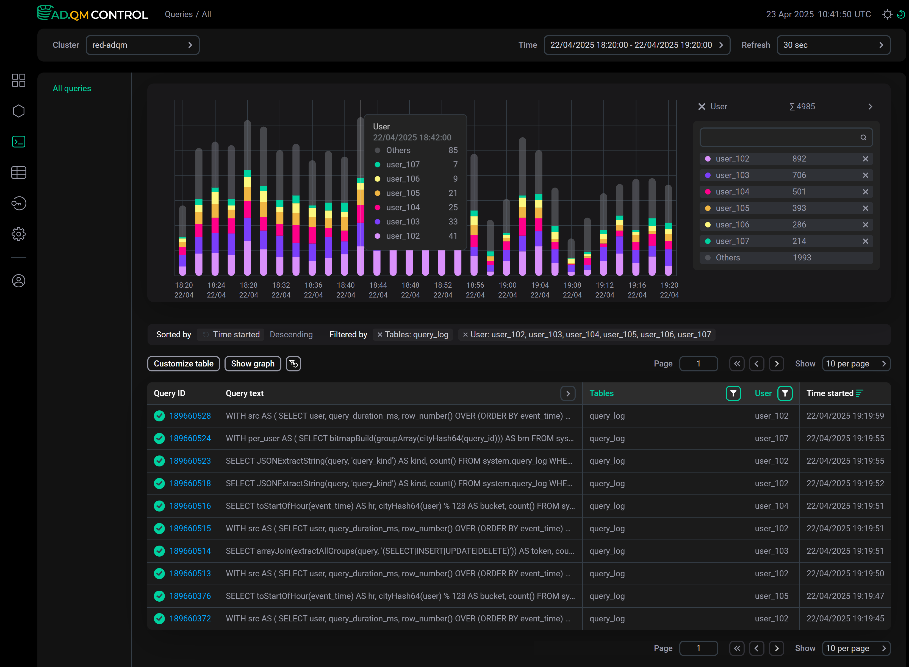Open the dashboard grid icon in sidebar
The image size is (909, 667).
click(19, 80)
